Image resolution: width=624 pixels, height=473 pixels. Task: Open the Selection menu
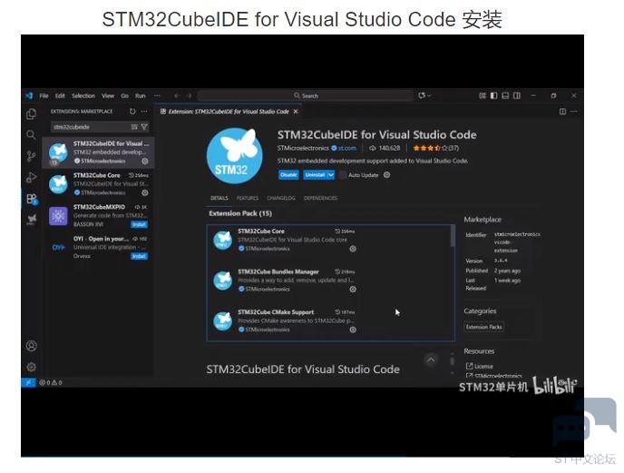pyautogui.click(x=83, y=95)
